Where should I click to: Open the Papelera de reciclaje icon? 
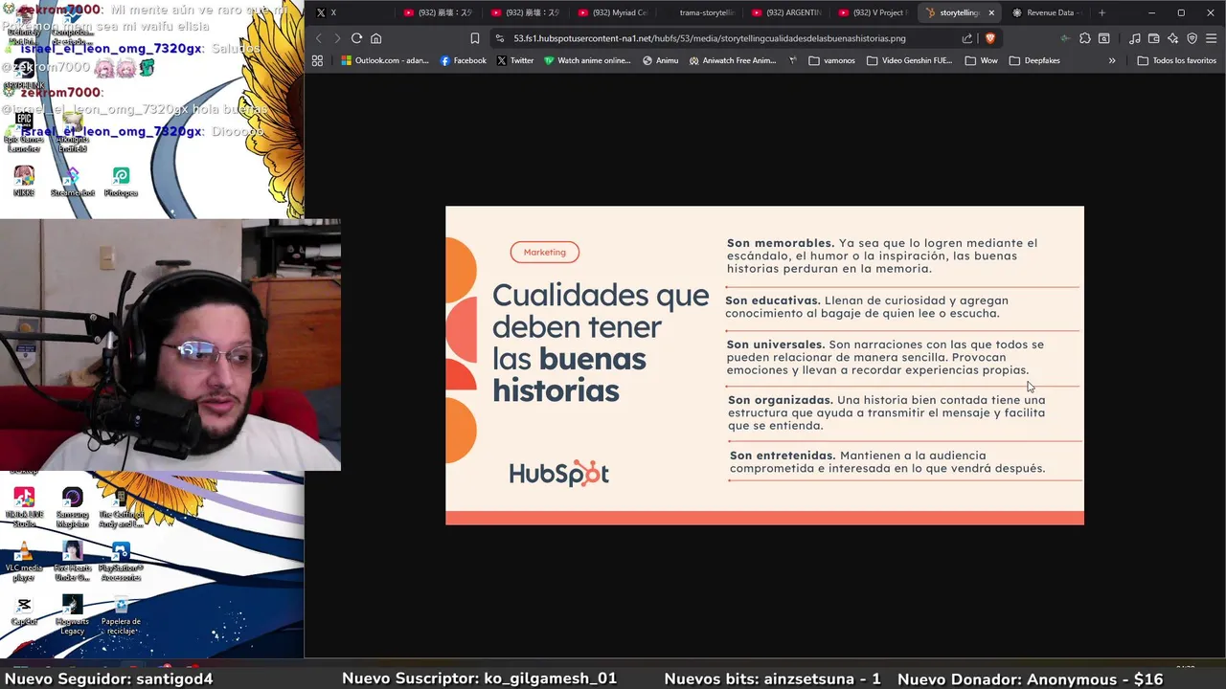[x=121, y=614]
